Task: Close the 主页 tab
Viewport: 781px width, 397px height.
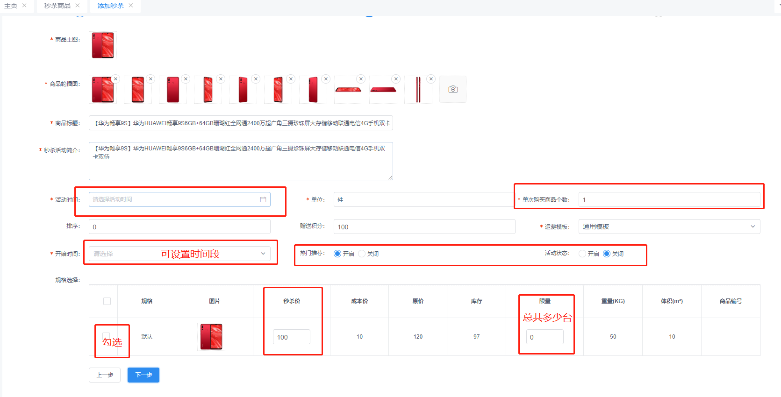Action: click(x=24, y=6)
